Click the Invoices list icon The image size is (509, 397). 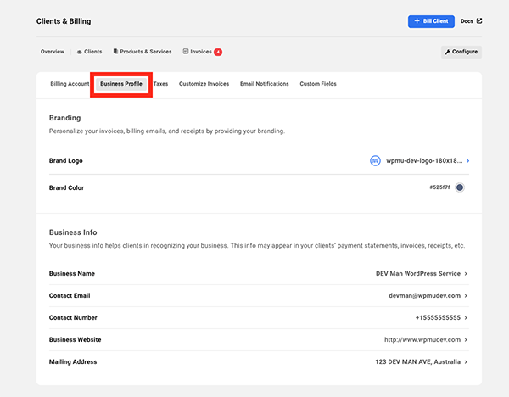(x=186, y=51)
